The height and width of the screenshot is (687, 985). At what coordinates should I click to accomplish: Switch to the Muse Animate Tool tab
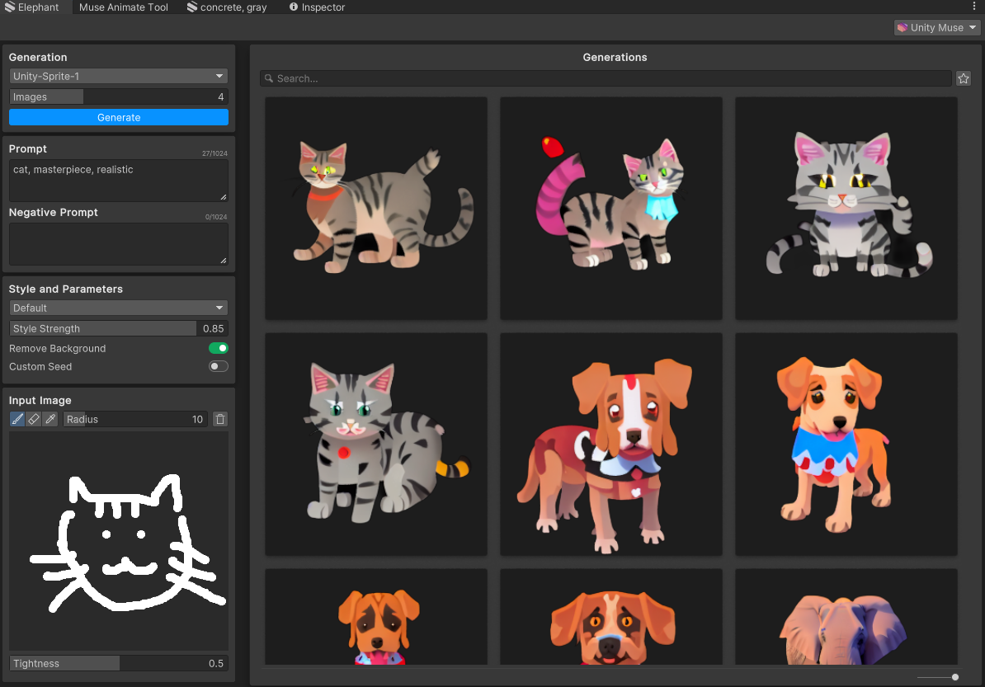point(124,7)
